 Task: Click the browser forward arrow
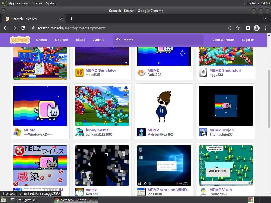(x=14, y=28)
